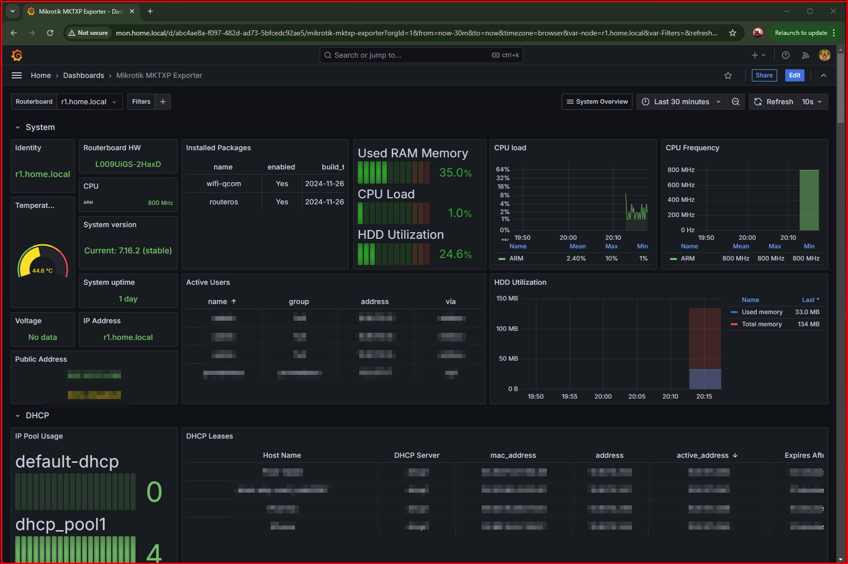Screen dimensions: 848x564
Task: Star this dashboard as favorite
Action: coord(728,75)
